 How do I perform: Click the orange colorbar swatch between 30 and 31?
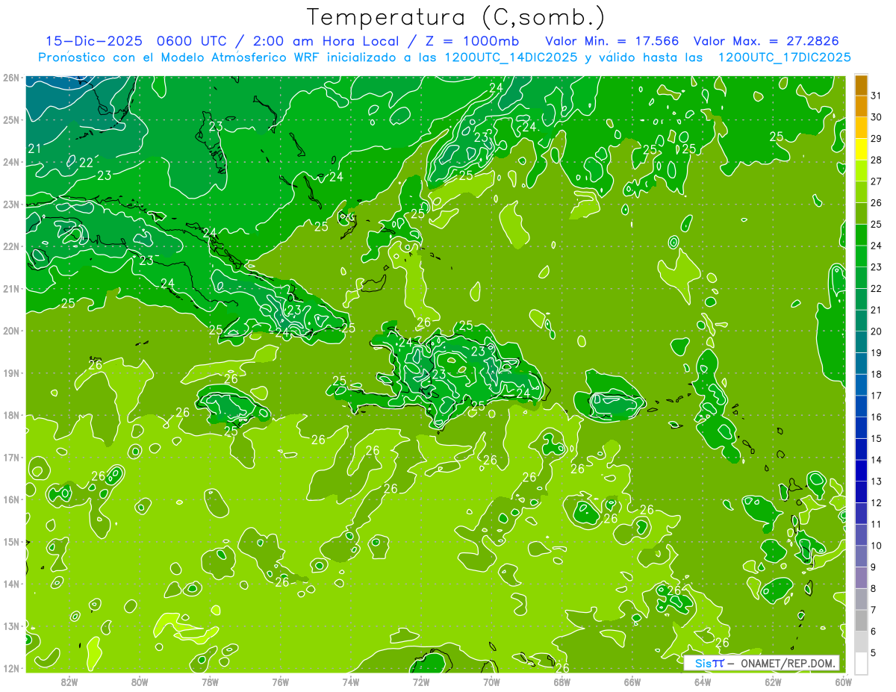[x=861, y=107]
